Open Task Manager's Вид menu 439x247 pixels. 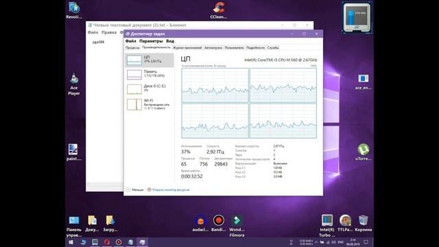click(170, 41)
